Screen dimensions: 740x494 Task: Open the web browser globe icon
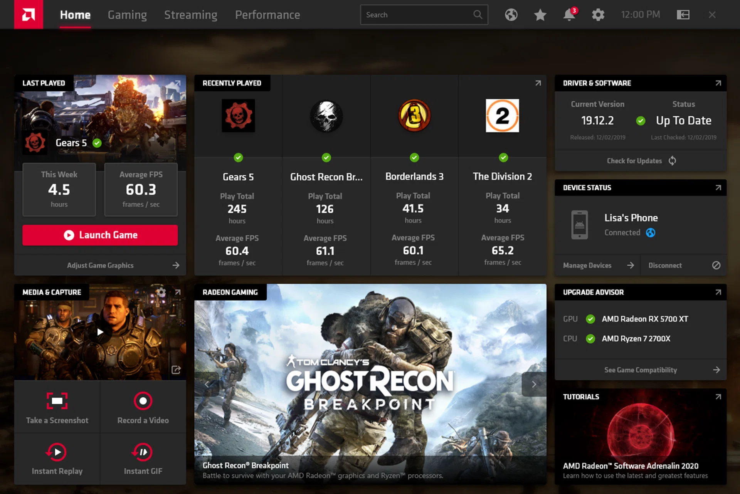click(x=511, y=15)
